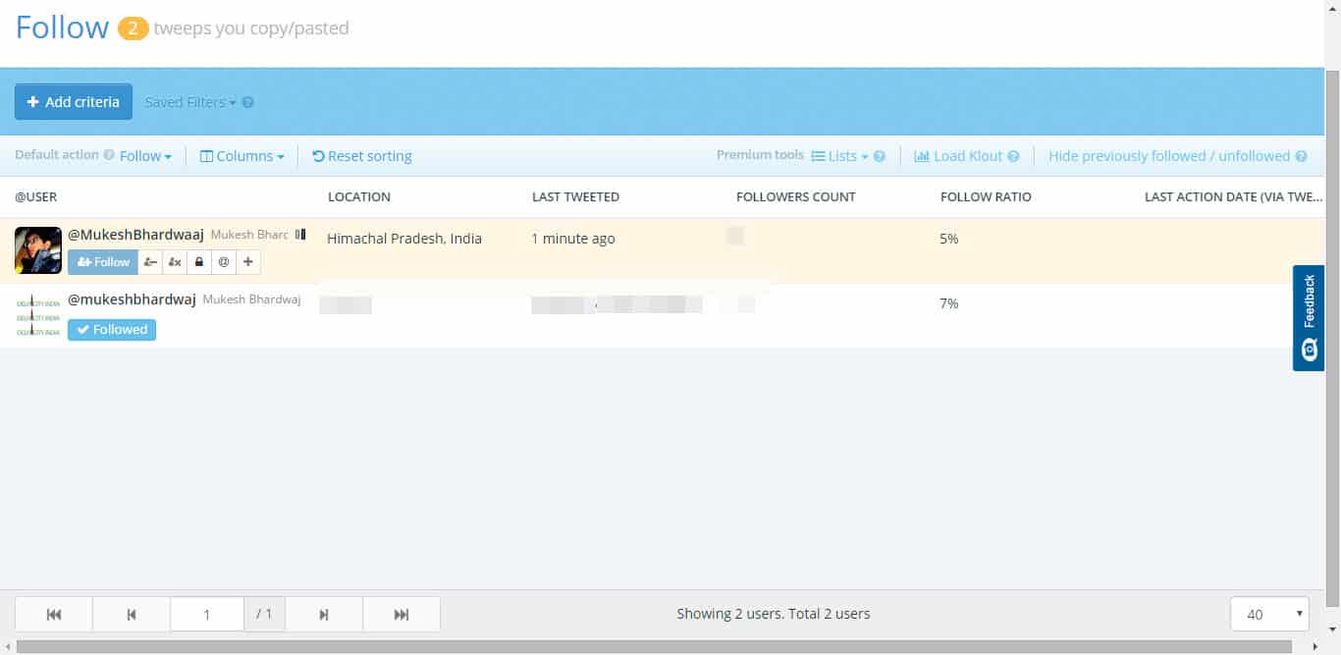Open the Columns dropdown
The image size is (1341, 655).
(x=242, y=156)
